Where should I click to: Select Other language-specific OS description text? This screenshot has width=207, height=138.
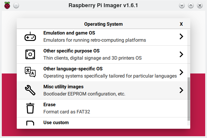(x=110, y=76)
